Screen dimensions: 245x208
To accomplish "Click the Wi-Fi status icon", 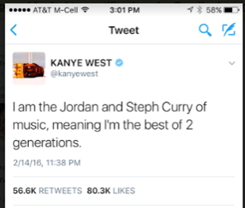I will pyautogui.click(x=85, y=10).
